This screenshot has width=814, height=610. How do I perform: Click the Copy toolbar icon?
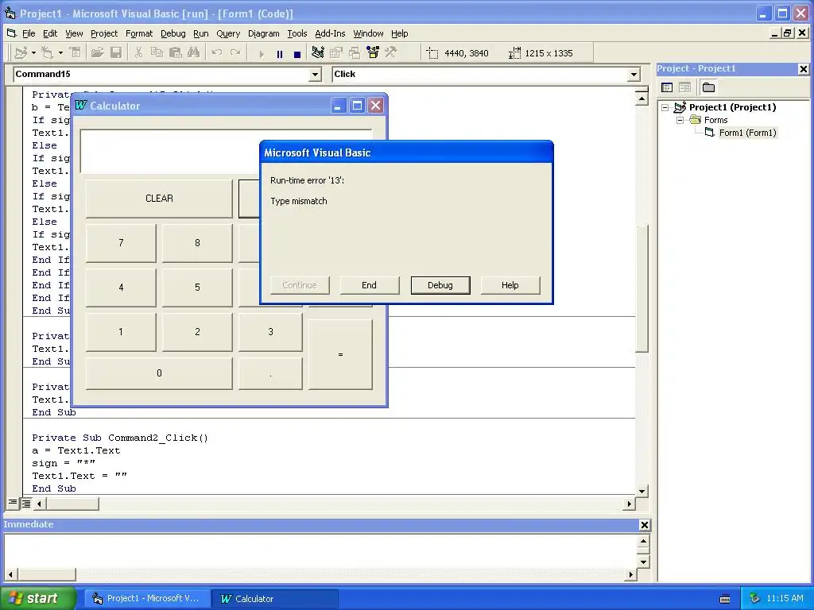[157, 53]
